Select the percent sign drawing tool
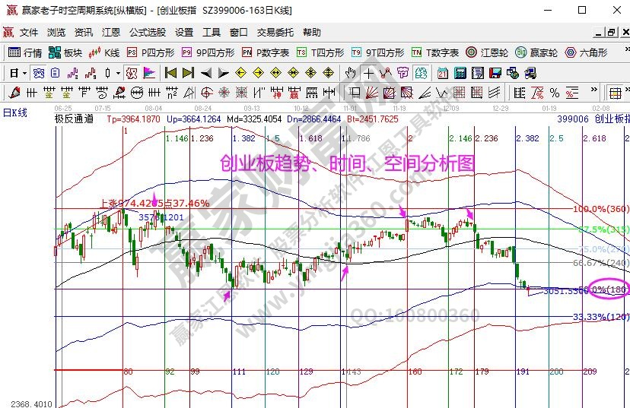 pyautogui.click(x=554, y=93)
